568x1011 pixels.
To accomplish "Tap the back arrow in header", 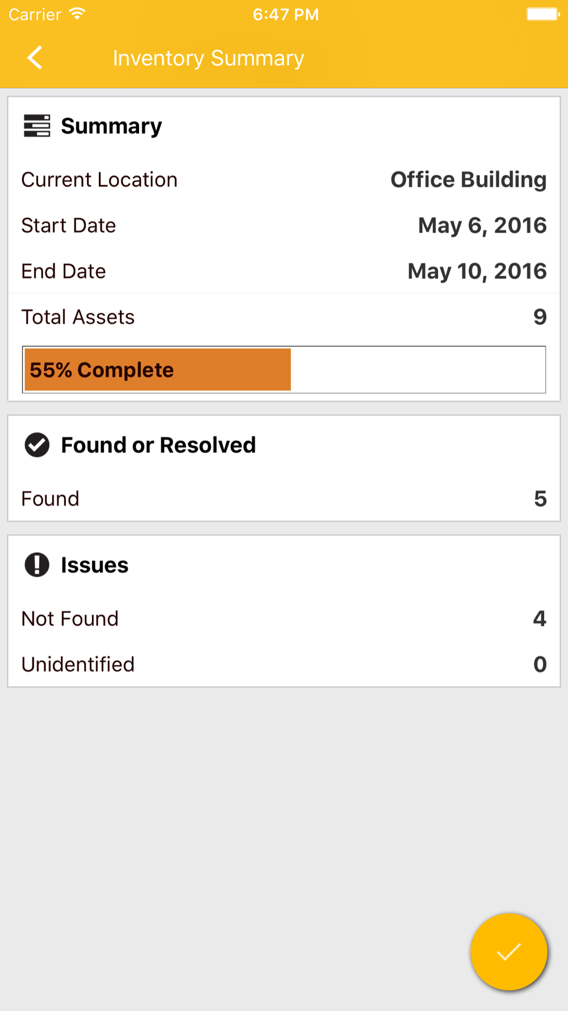I will click(35, 58).
